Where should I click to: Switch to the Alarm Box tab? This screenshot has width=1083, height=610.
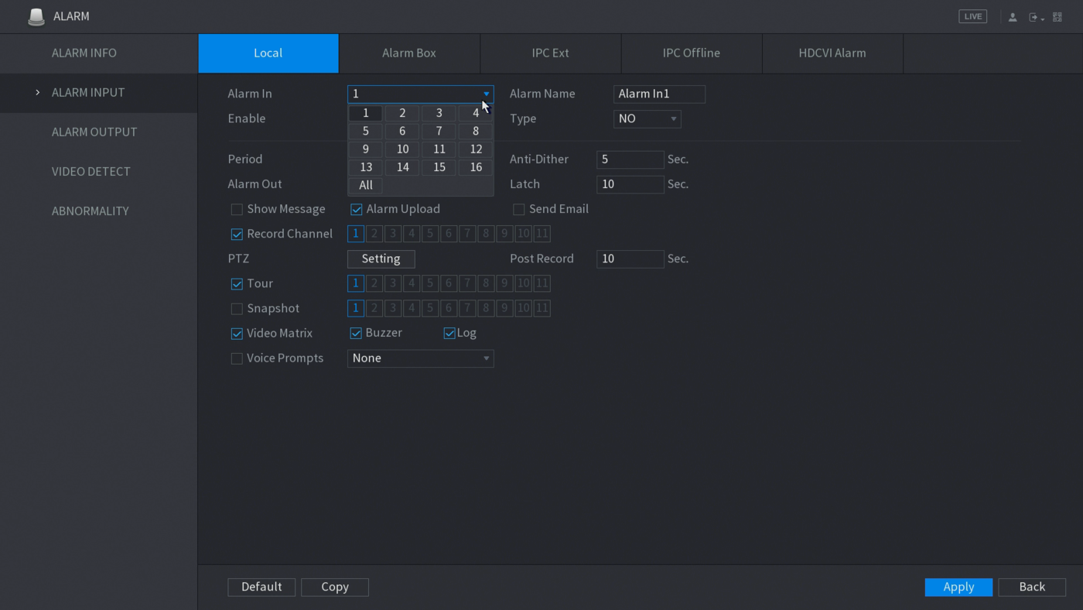pos(409,53)
